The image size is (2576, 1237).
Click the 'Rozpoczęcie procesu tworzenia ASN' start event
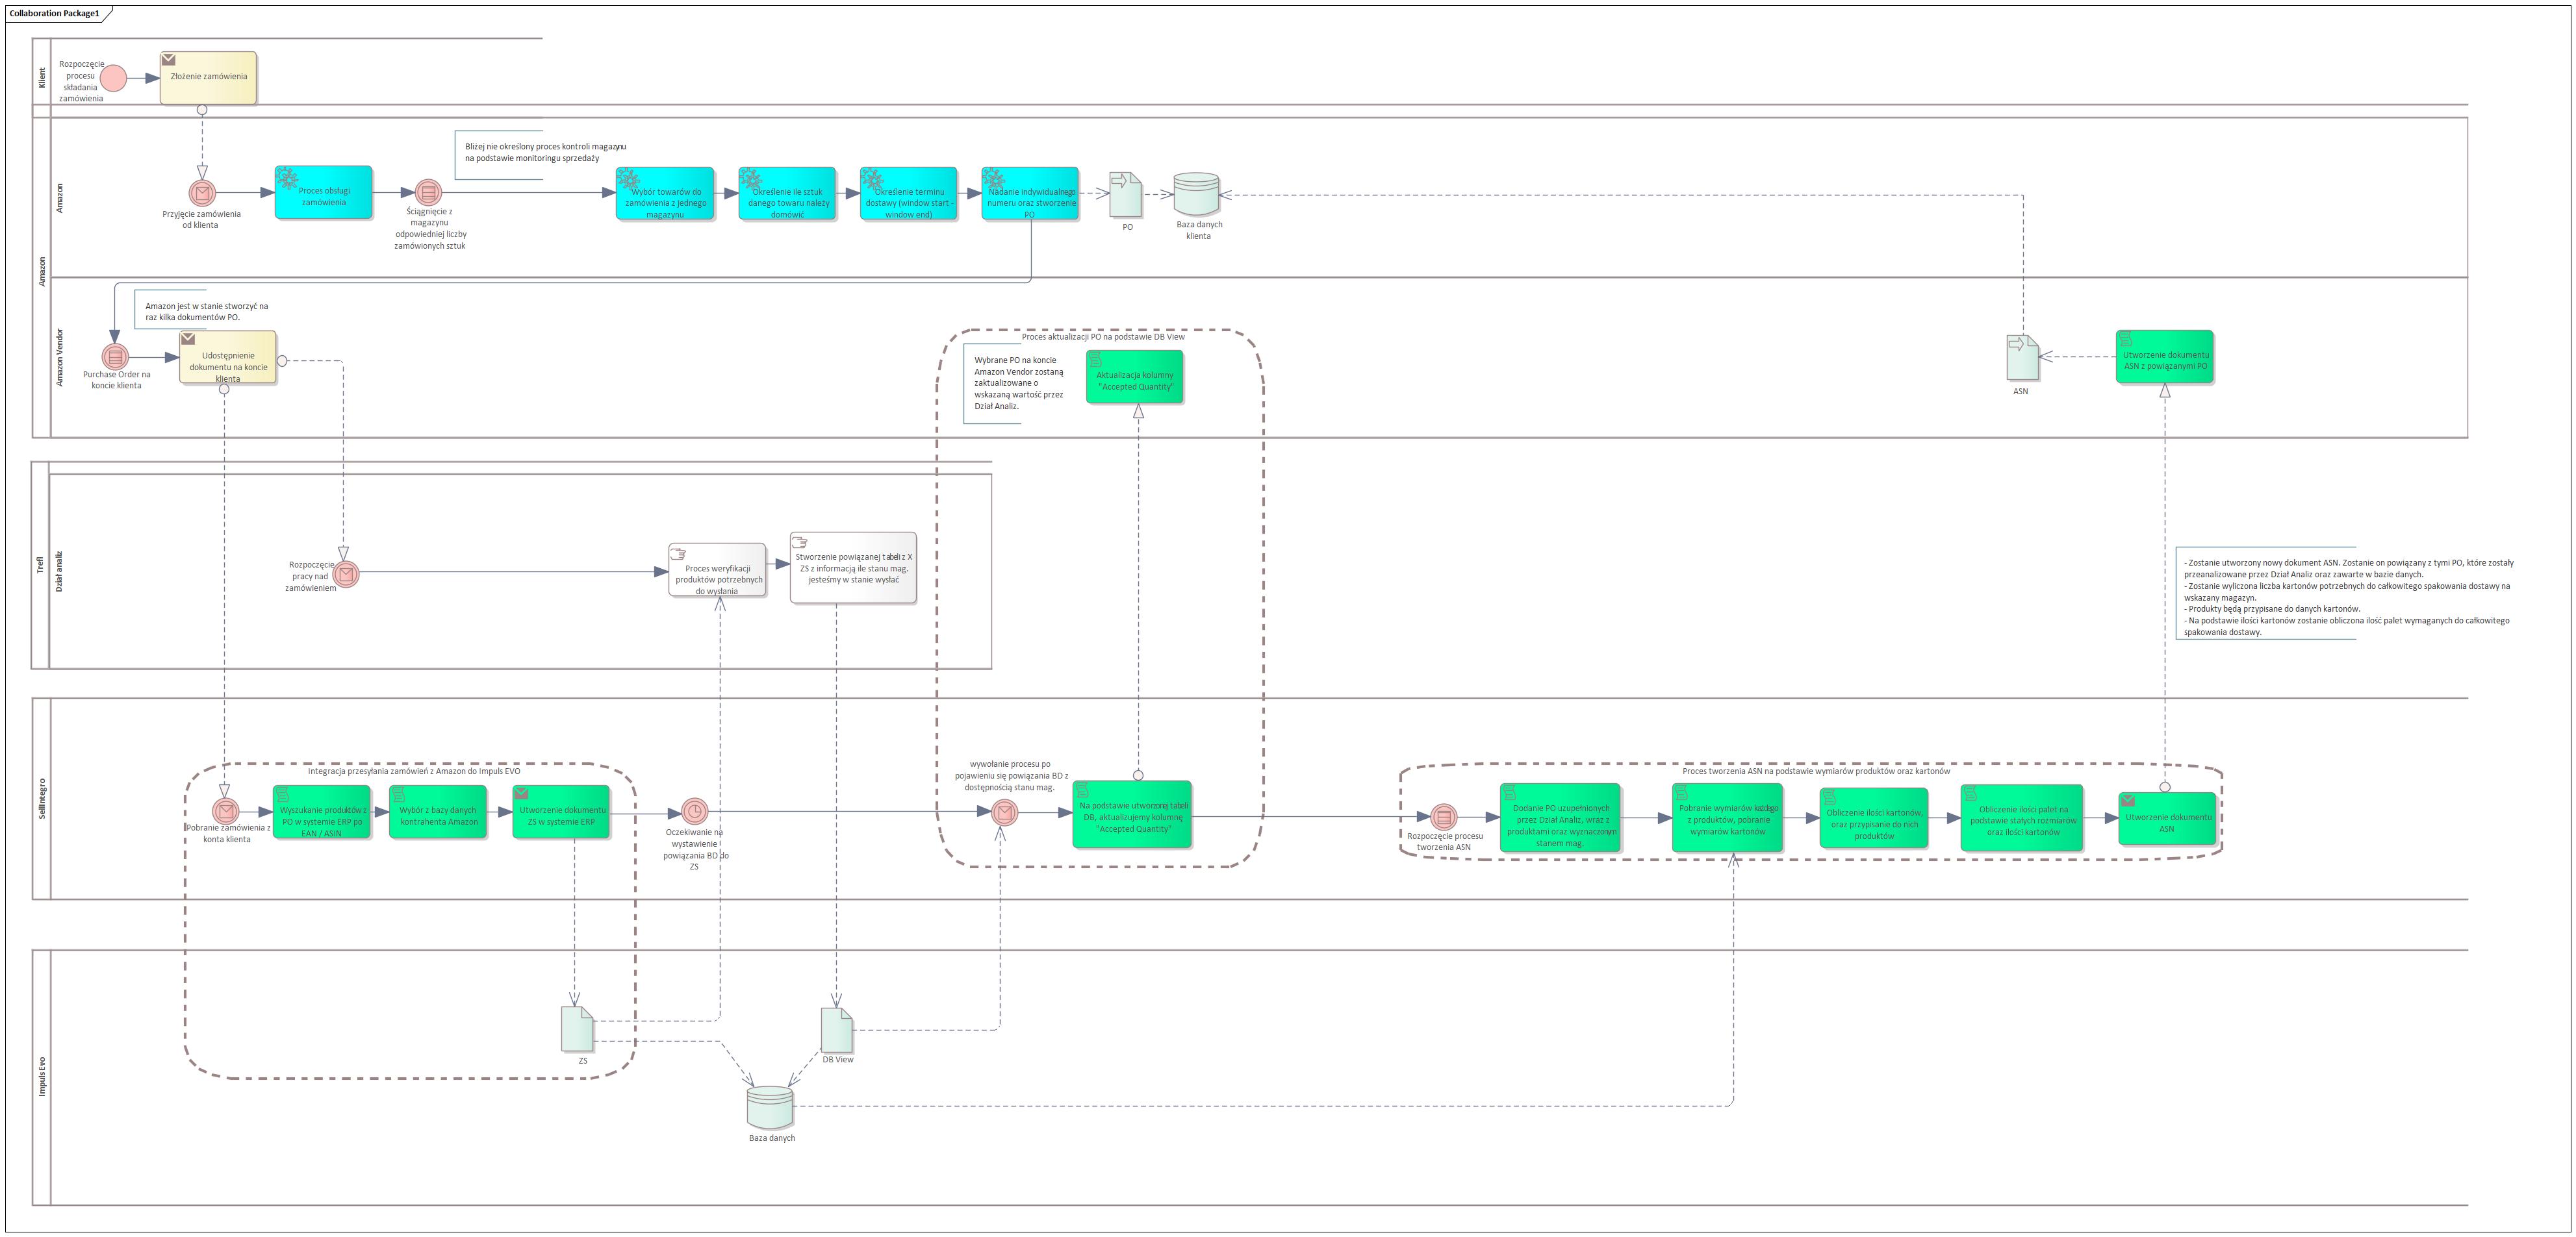1443,818
